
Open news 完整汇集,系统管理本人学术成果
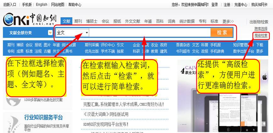click(x=123, y=105)
